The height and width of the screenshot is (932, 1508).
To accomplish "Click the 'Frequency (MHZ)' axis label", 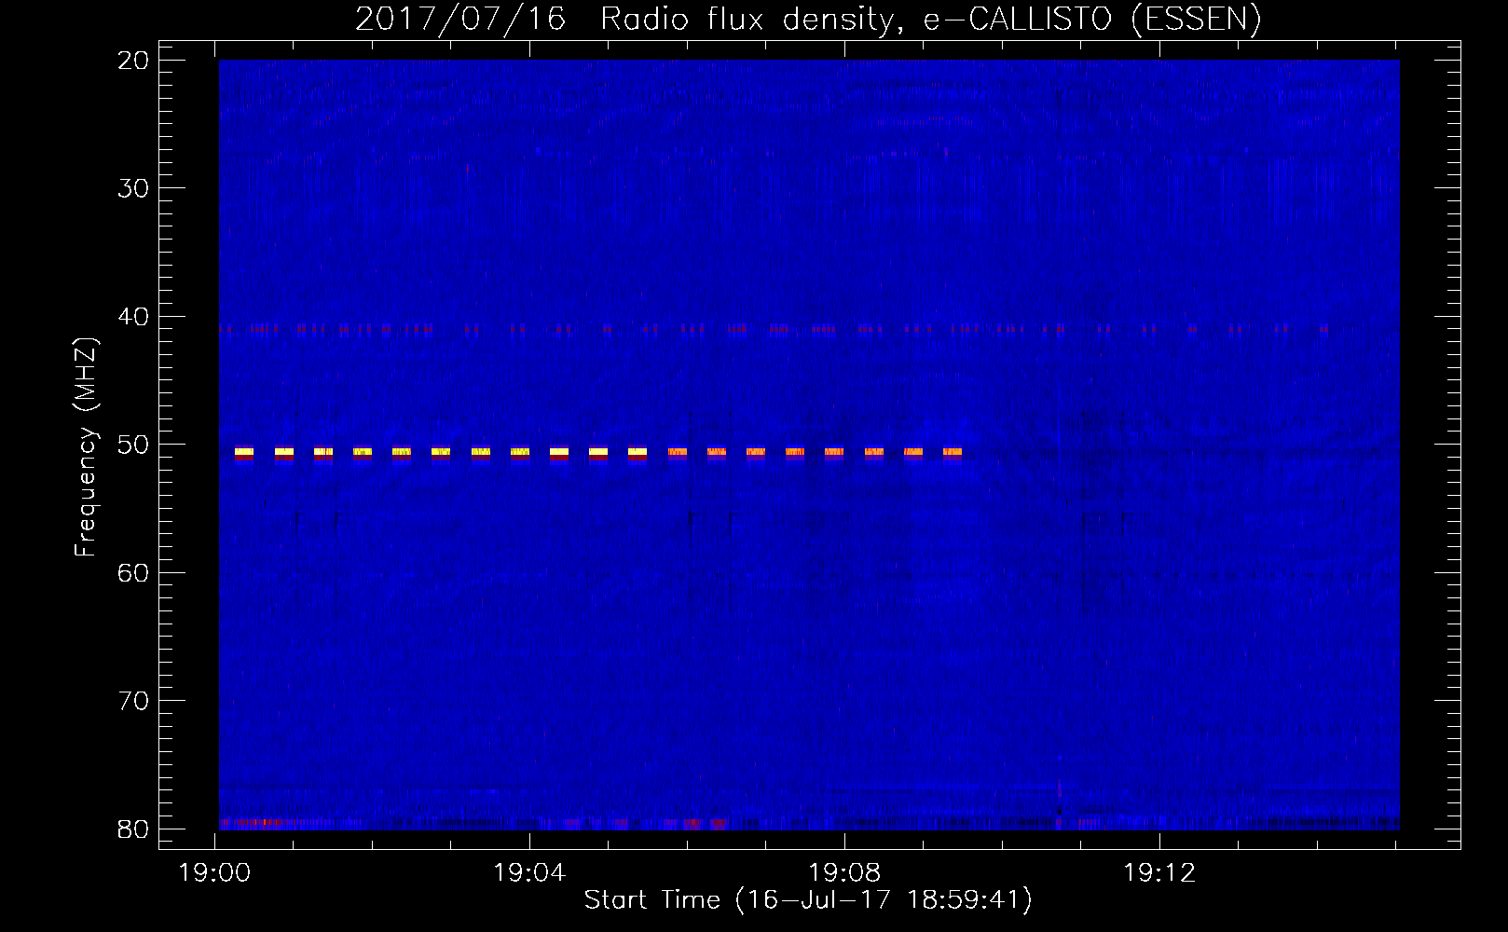I will click(86, 447).
